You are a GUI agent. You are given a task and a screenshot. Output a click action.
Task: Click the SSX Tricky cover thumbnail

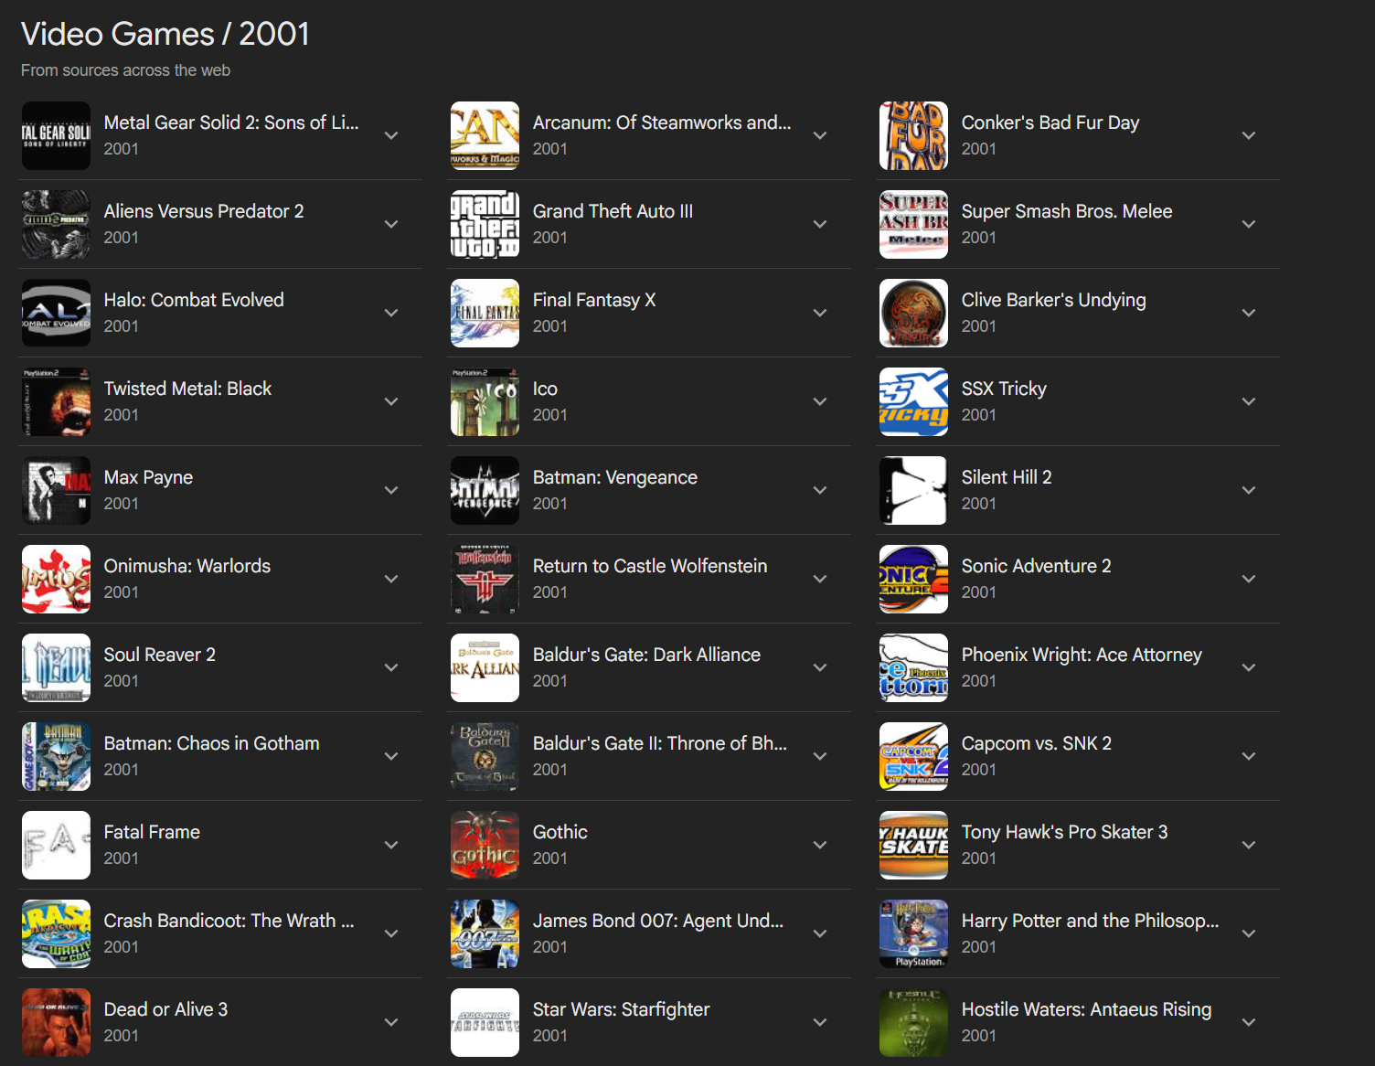913,401
